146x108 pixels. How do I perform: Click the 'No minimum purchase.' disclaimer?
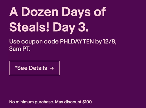(32, 102)
